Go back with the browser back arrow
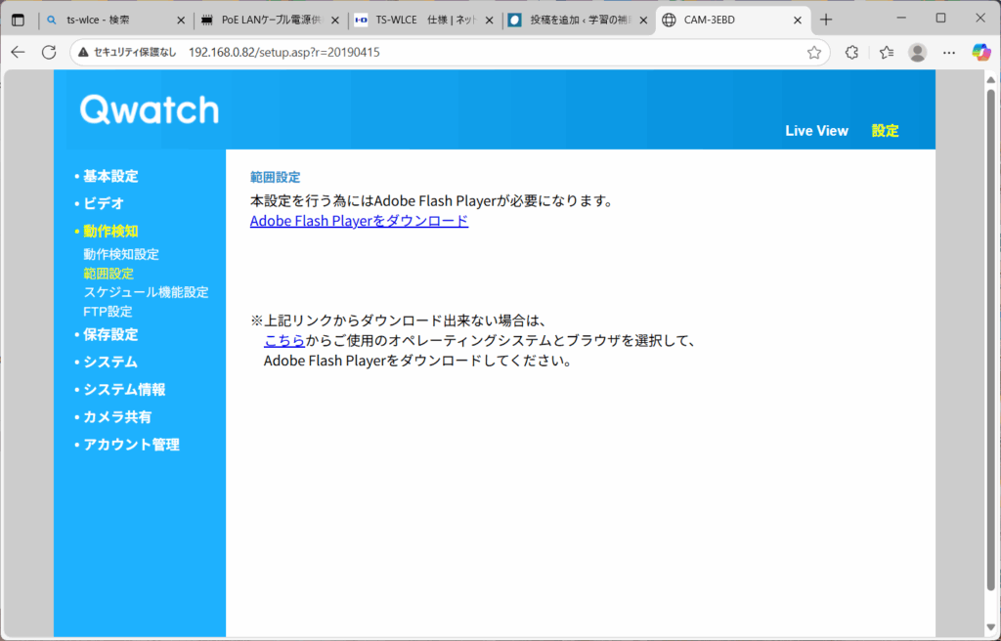 pos(19,53)
